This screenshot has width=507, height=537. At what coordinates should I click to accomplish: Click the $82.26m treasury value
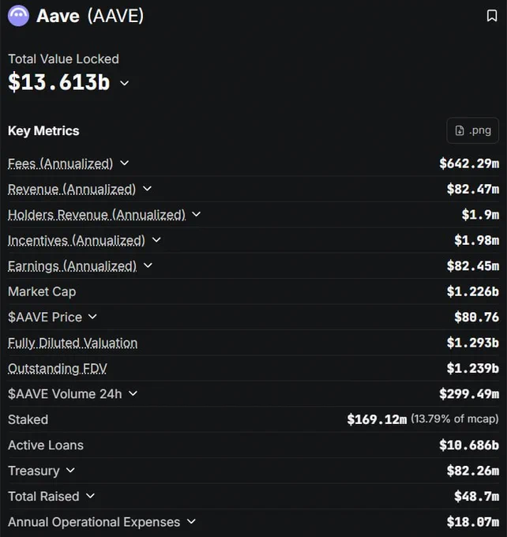click(473, 471)
